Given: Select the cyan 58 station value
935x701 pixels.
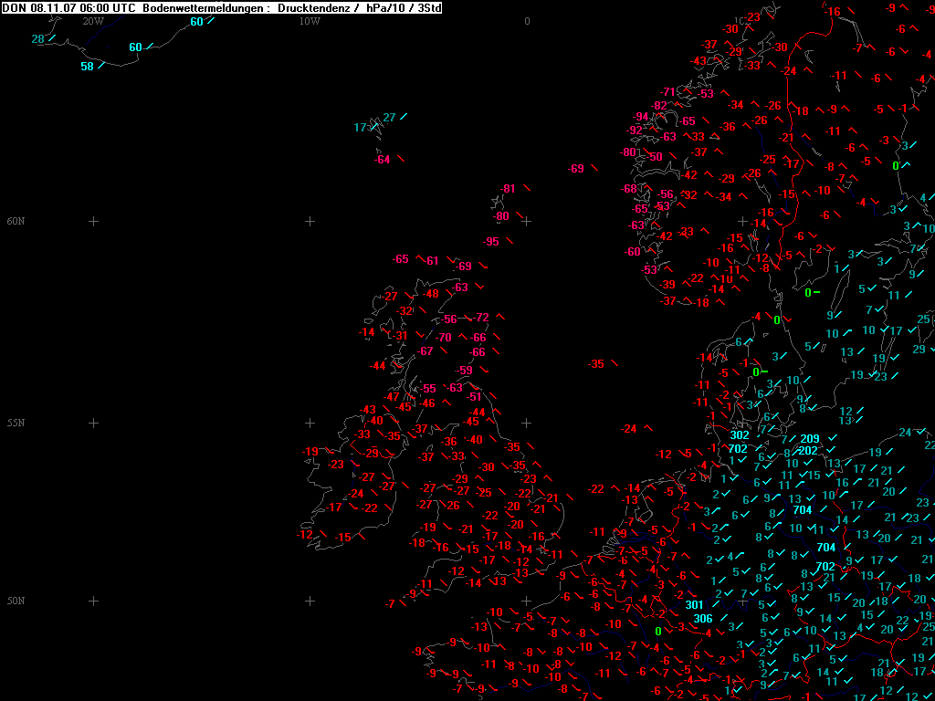Looking at the screenshot, I should coord(88,67).
